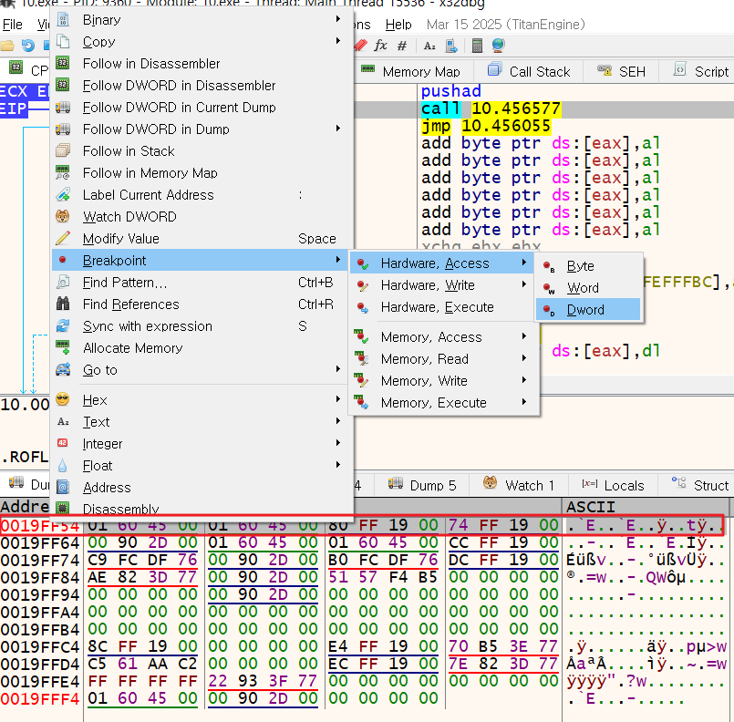Screen dimensions: 734x722
Task: Click the Address icon
Action: (63, 487)
